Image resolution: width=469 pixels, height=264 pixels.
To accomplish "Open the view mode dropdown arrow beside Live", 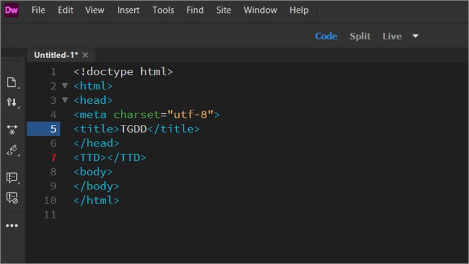I will 415,36.
